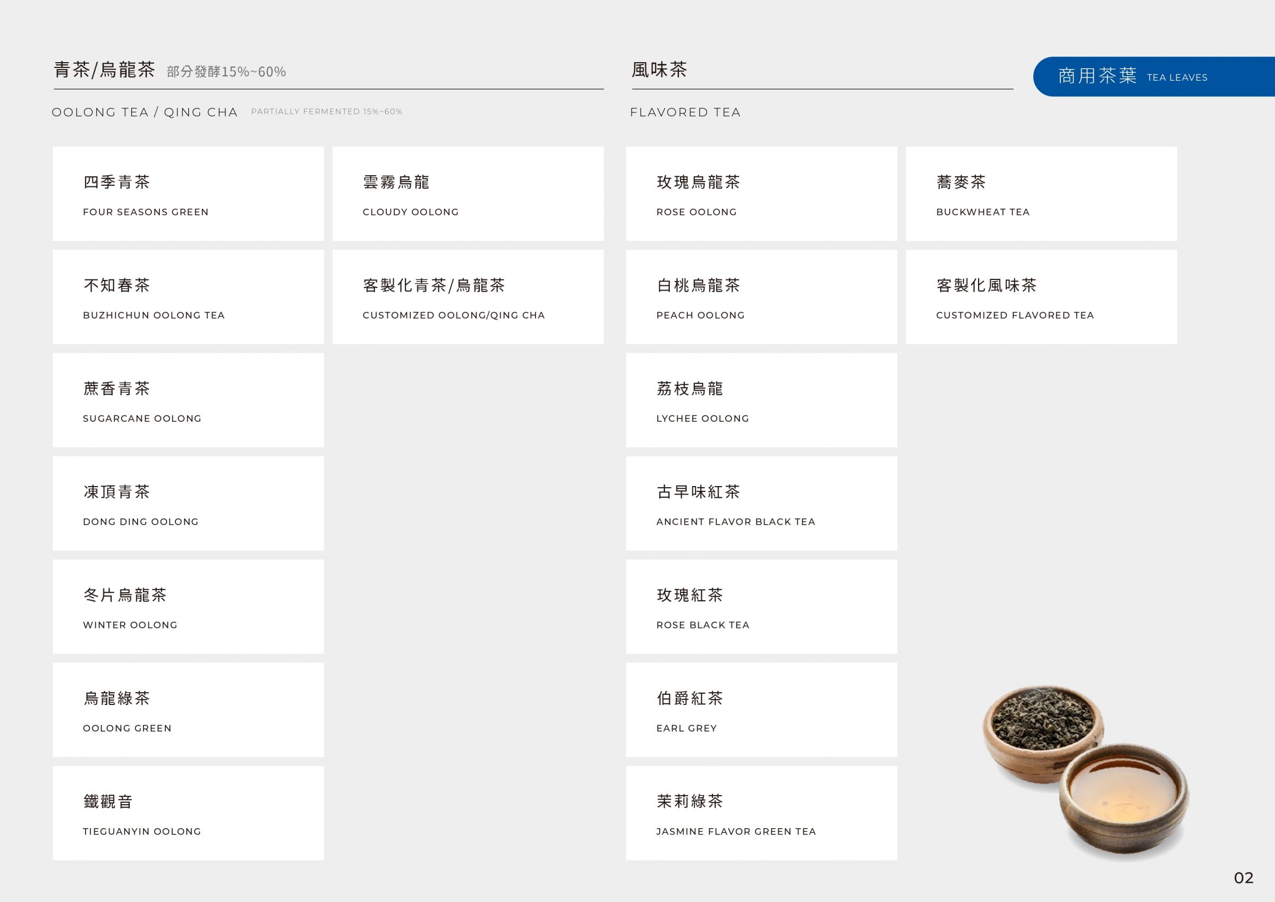The image size is (1275, 902).
Task: Choose the Customized Flavored Tea card
Action: click(x=1041, y=297)
